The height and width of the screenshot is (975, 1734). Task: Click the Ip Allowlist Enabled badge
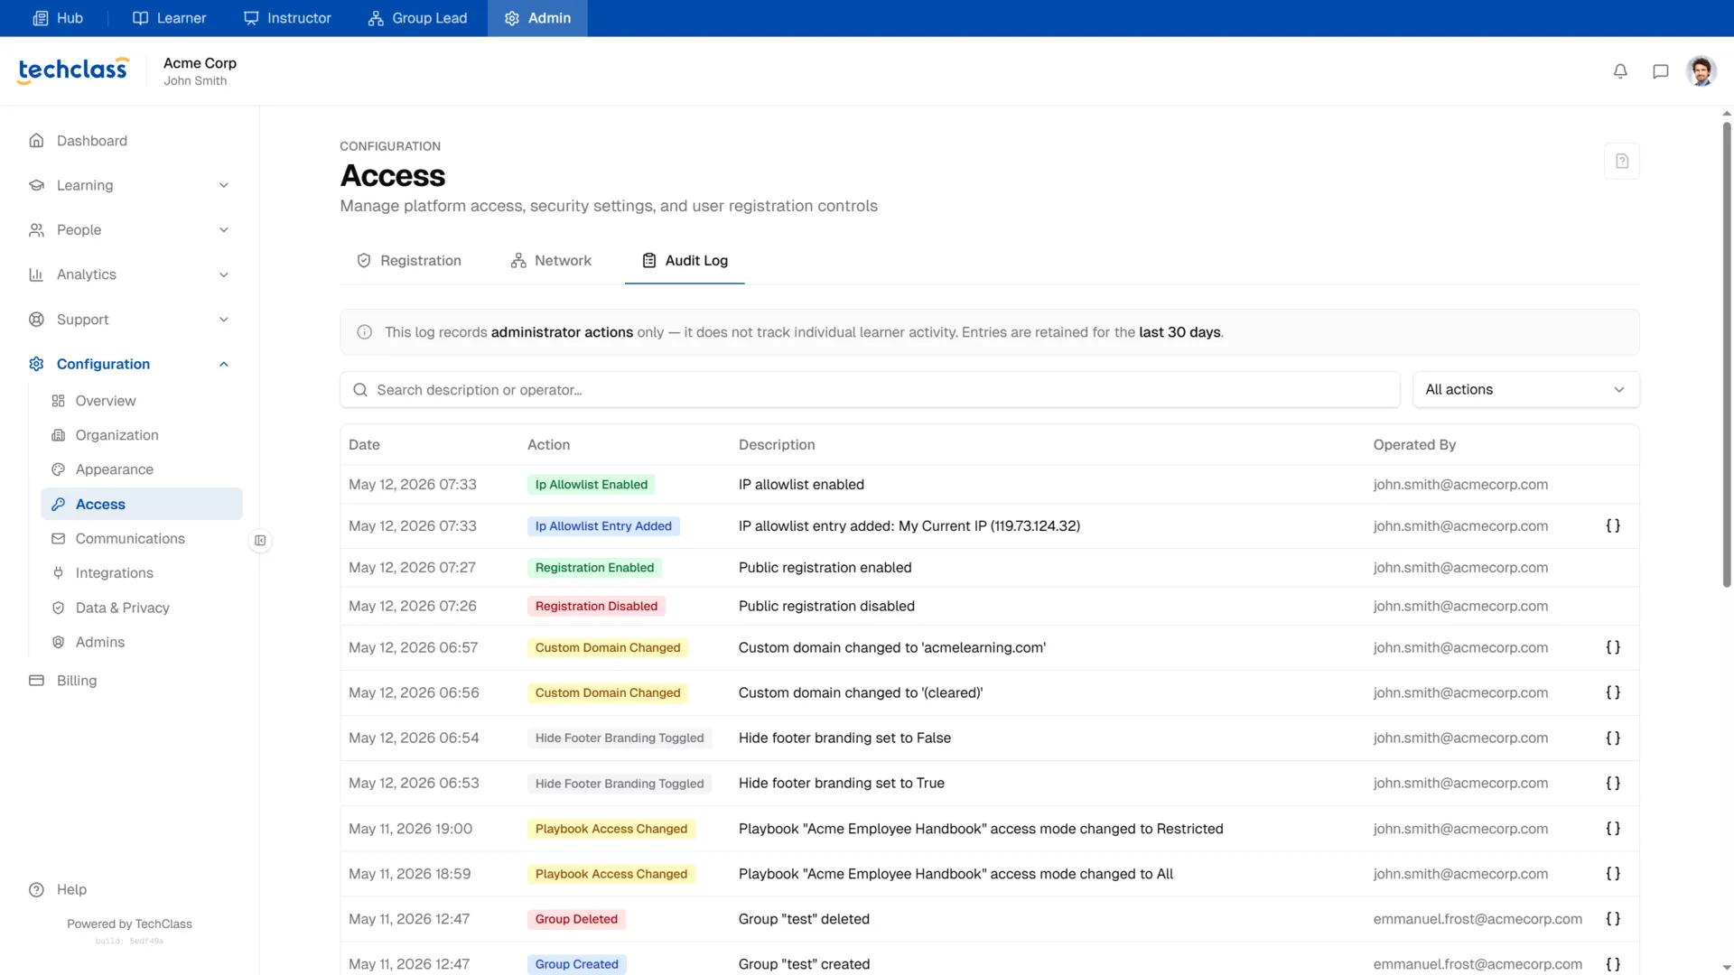pyautogui.click(x=592, y=485)
